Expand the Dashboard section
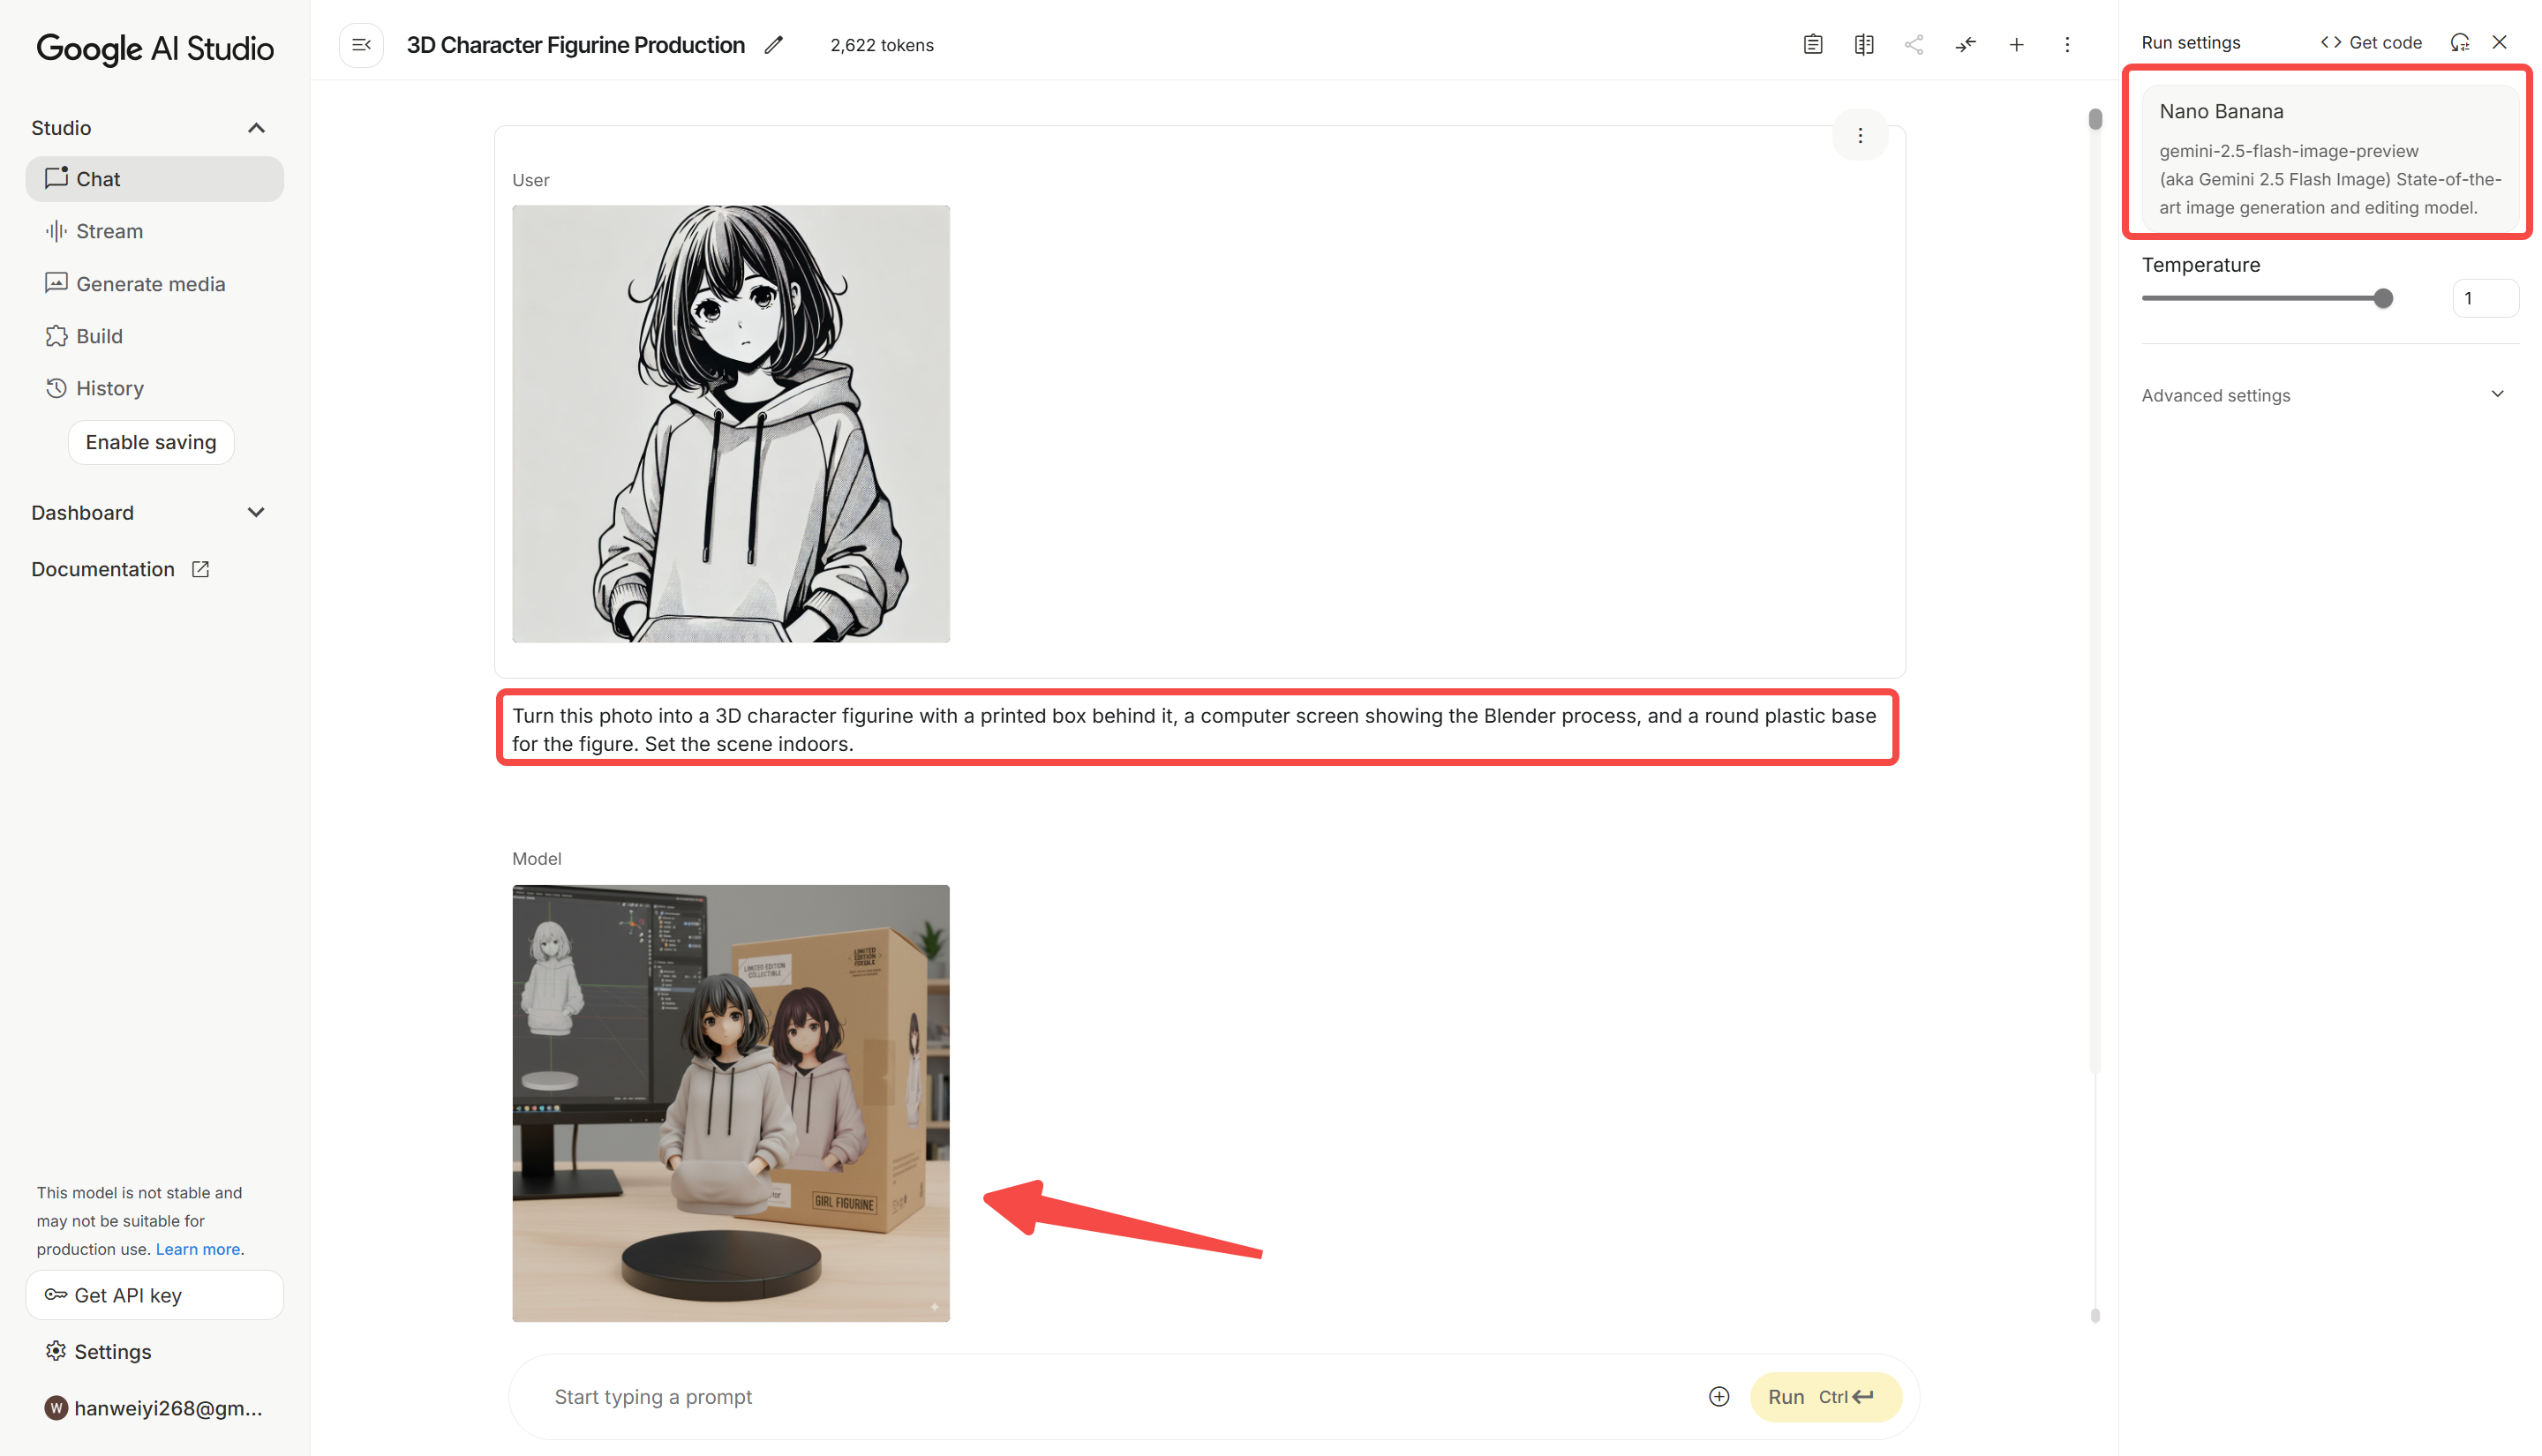Viewport: 2542px width, 1456px height. point(256,513)
